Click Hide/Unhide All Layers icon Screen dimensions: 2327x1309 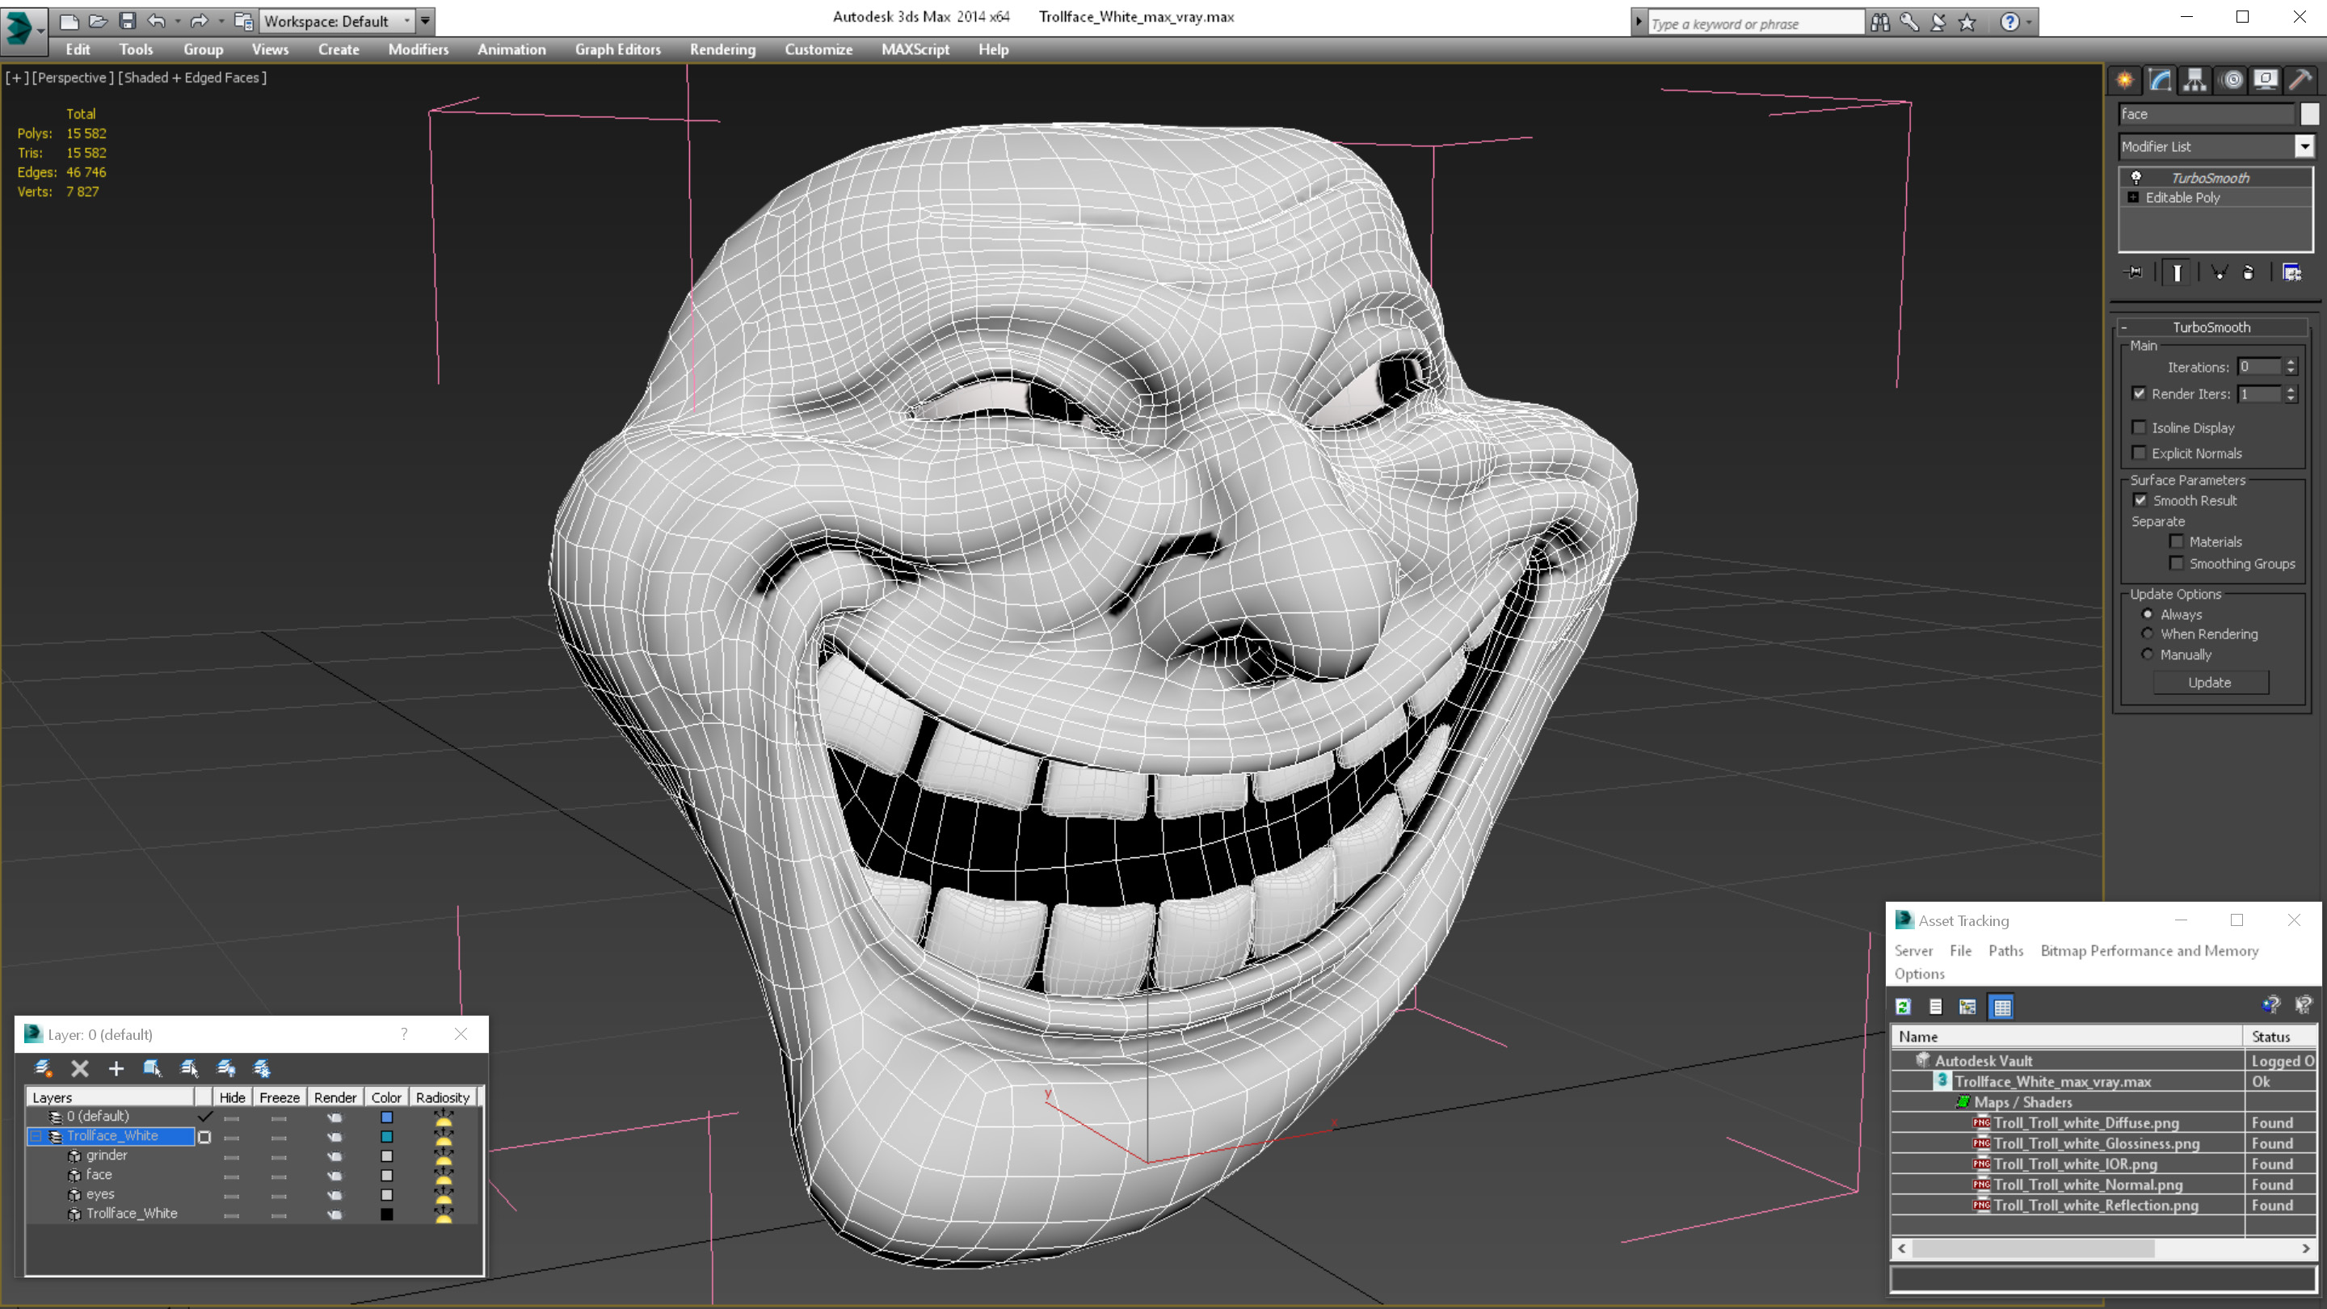[226, 1069]
